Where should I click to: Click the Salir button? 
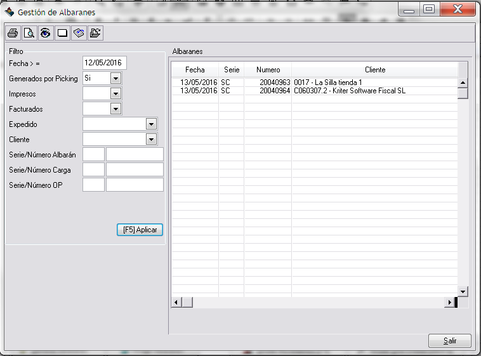point(450,341)
